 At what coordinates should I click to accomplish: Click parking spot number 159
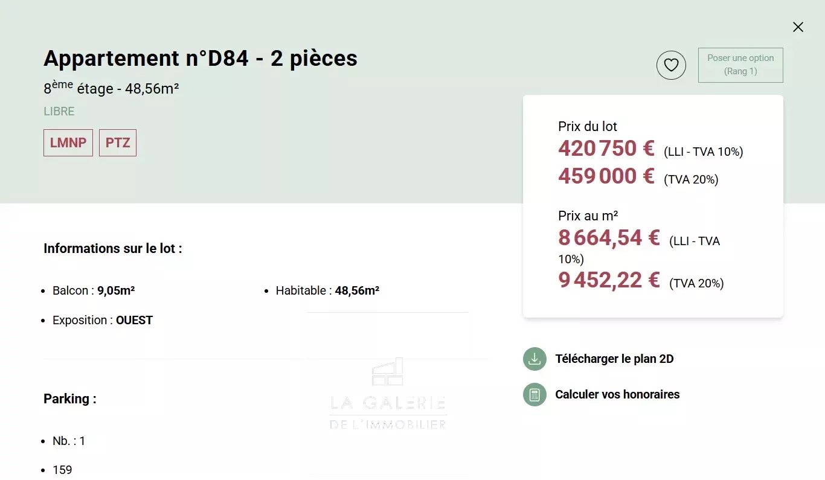(62, 470)
